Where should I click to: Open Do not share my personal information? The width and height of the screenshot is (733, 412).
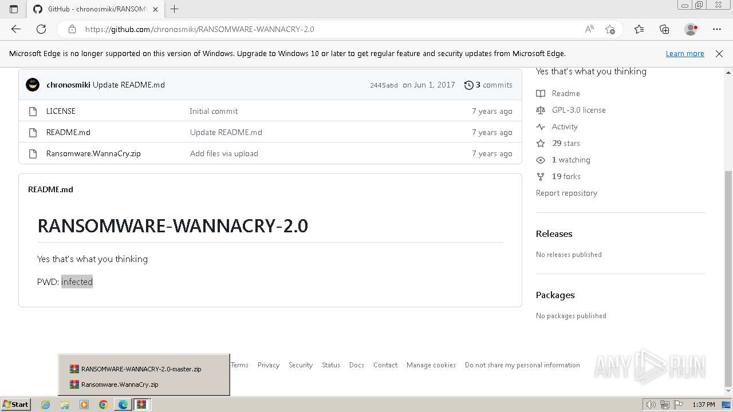tap(522, 365)
